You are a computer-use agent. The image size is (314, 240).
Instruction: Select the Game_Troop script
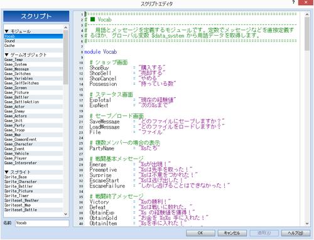[x=33, y=130]
